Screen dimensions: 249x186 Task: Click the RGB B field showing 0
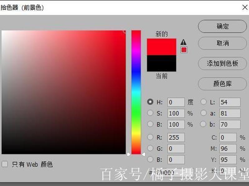(x=176, y=160)
